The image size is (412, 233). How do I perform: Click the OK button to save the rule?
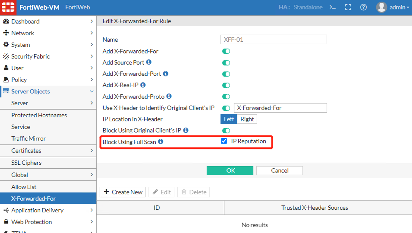pos(230,170)
